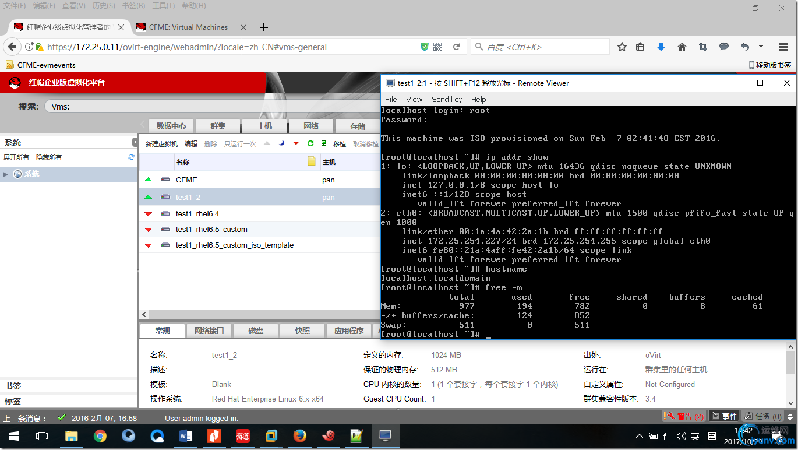Click the green shield icon in the address bar

point(425,47)
